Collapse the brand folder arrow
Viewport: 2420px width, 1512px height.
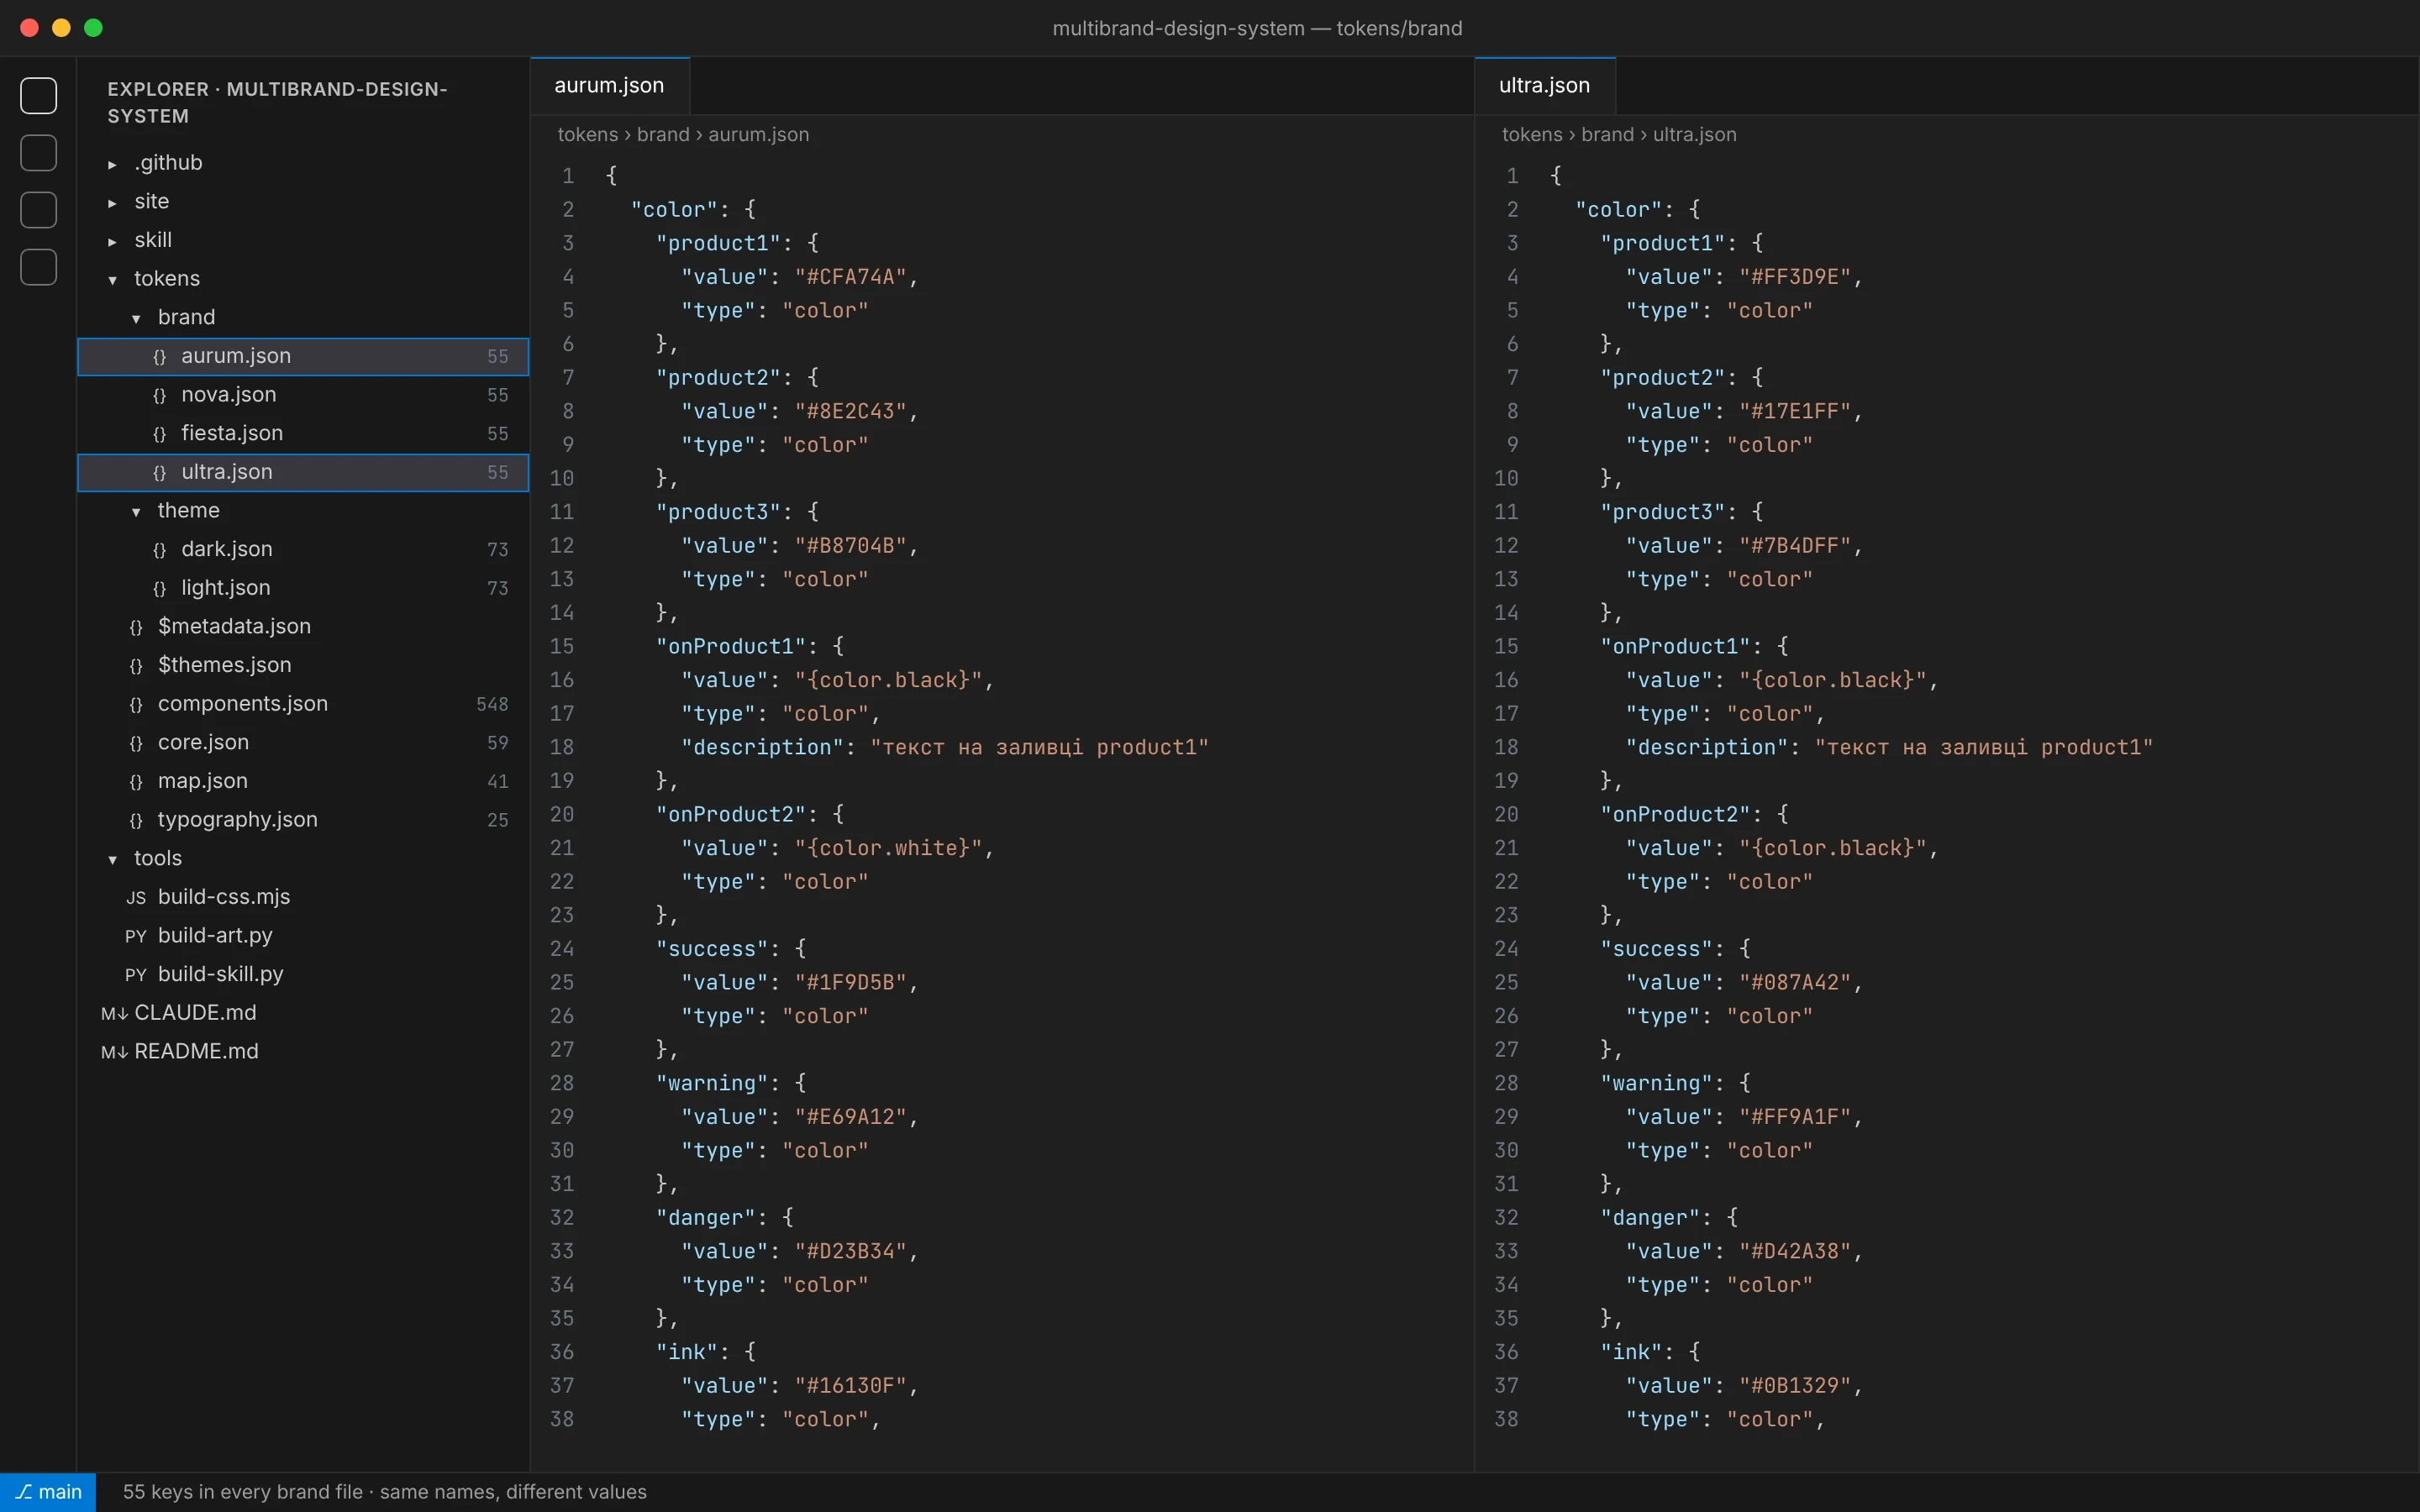[x=136, y=318]
